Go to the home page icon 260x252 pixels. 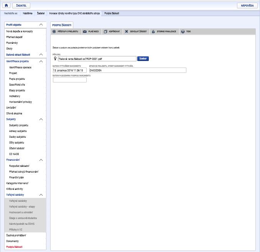coord(6,5)
